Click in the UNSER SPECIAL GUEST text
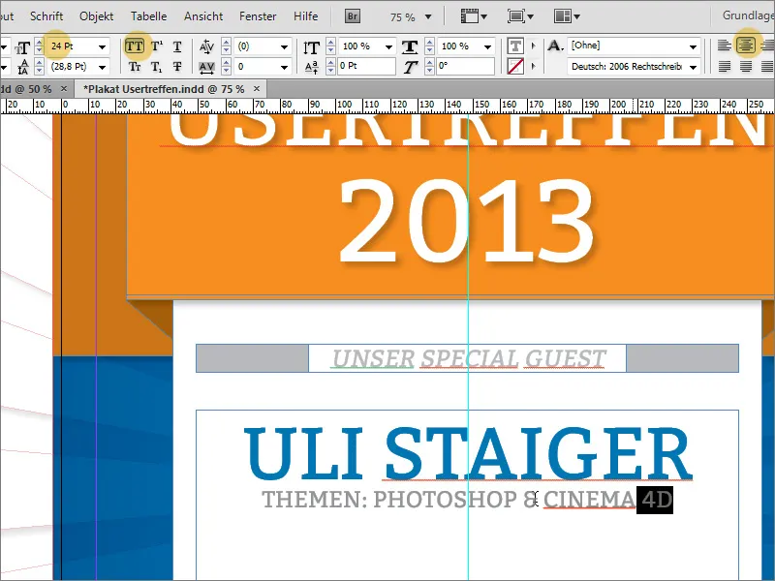This screenshot has height=581, width=775. 469,358
